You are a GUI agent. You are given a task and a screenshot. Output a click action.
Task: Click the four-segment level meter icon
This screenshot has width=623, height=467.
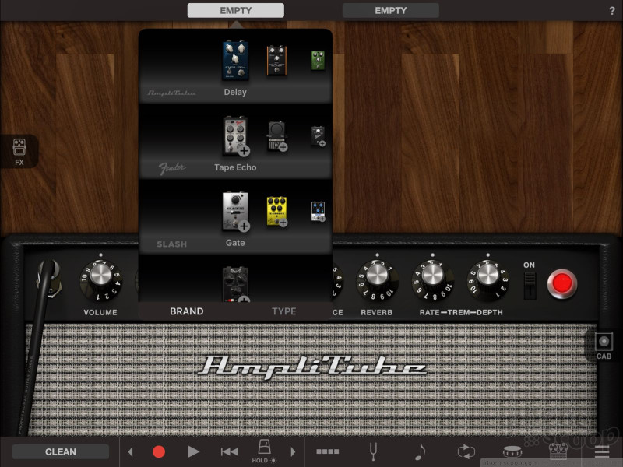(x=328, y=451)
